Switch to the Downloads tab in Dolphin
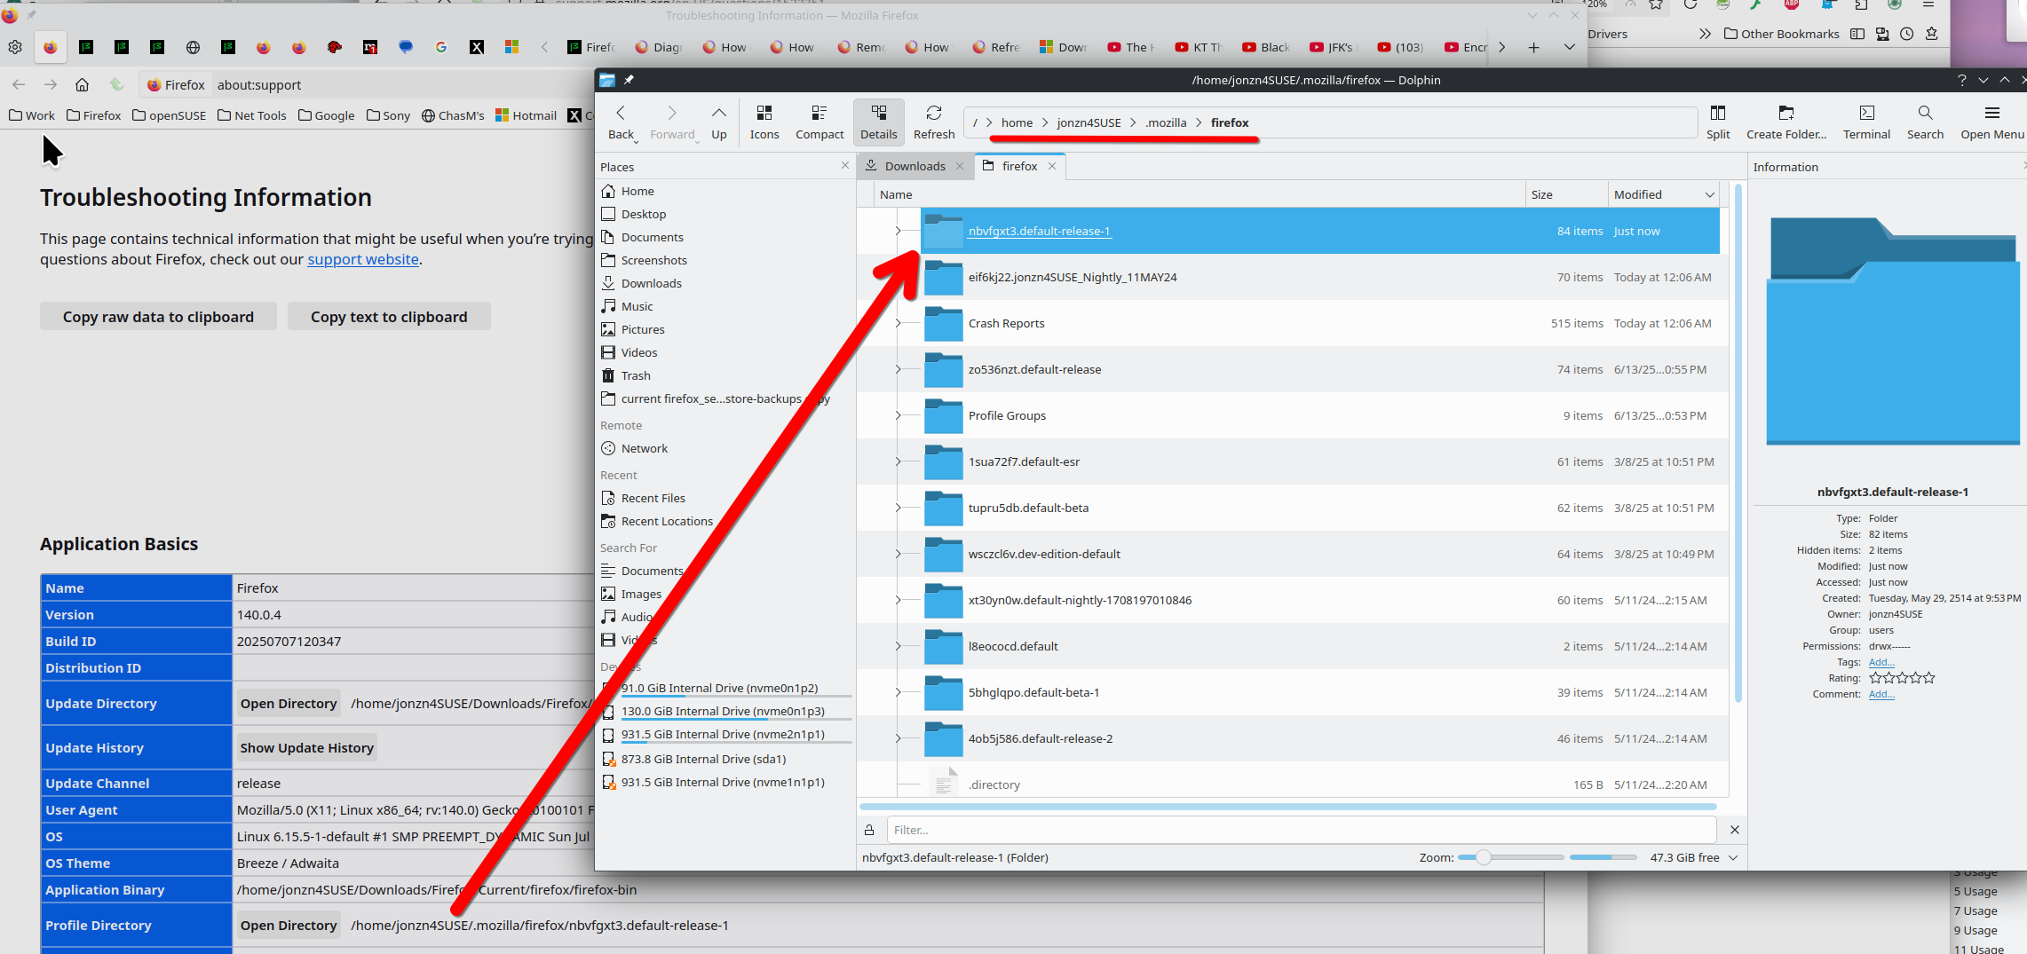Screen dimensions: 2027x954 (x=915, y=166)
